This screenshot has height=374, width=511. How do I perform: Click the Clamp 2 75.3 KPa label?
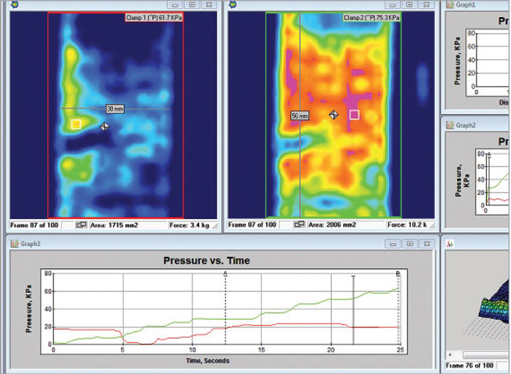(371, 17)
